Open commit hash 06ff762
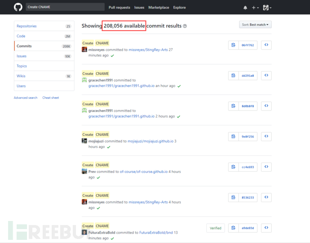The height and width of the screenshot is (243, 310). (248, 45)
